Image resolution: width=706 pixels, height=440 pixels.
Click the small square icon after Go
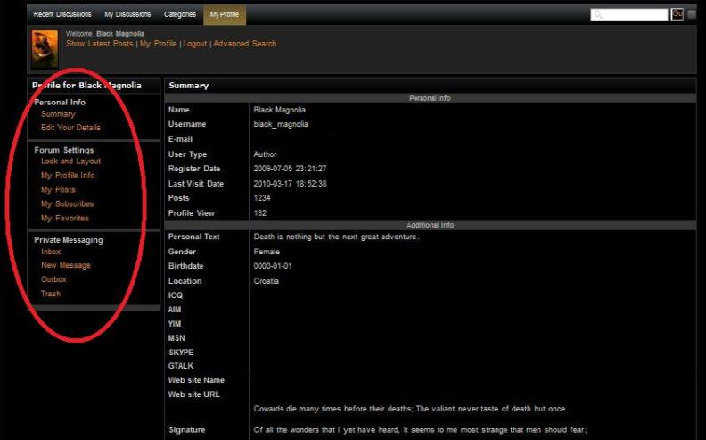click(x=693, y=14)
